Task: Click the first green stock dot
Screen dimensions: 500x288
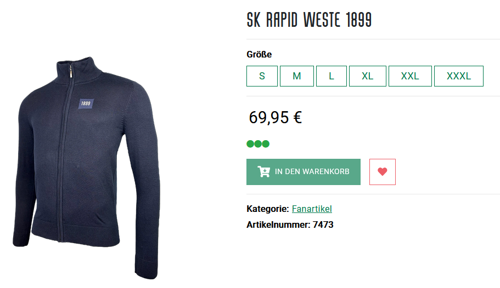Action: pos(250,144)
